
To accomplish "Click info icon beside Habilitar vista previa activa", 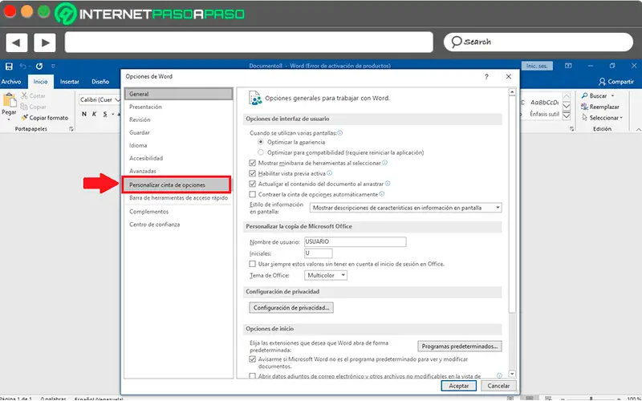I will click(x=330, y=173).
